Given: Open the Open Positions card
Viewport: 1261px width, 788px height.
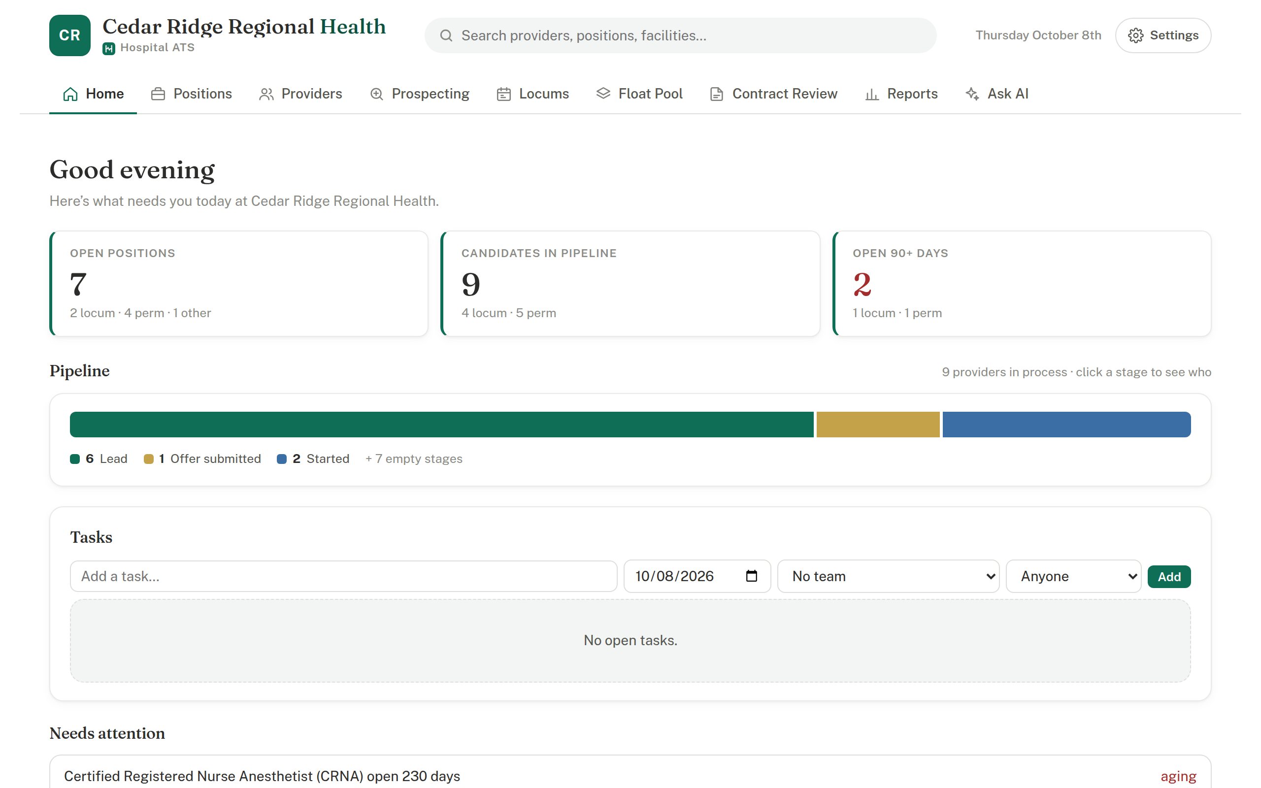Looking at the screenshot, I should 238,284.
